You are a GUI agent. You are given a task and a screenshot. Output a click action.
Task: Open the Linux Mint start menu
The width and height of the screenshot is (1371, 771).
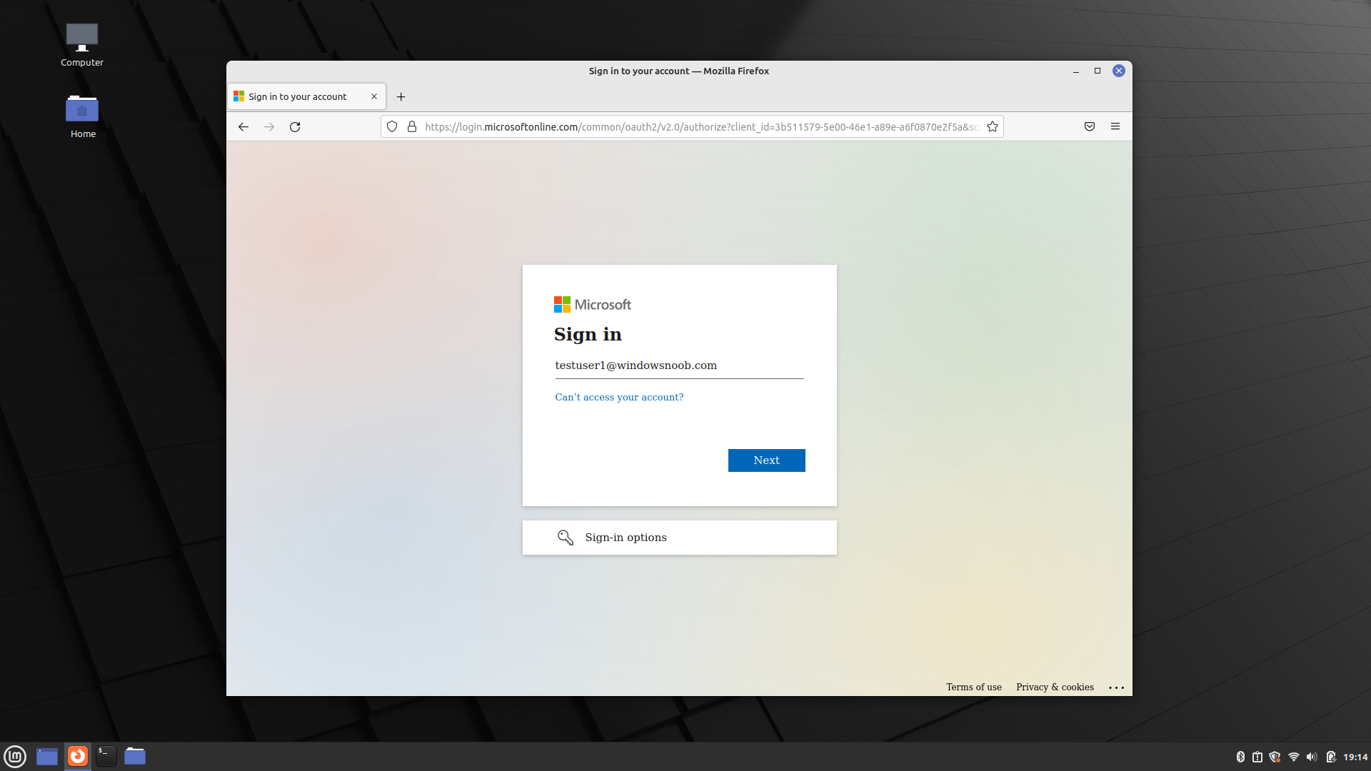click(15, 756)
